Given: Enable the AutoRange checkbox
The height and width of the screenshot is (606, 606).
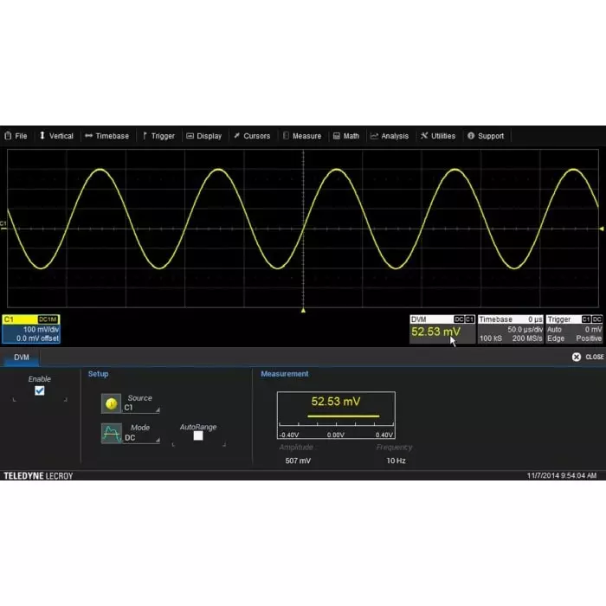Looking at the screenshot, I should click(198, 436).
